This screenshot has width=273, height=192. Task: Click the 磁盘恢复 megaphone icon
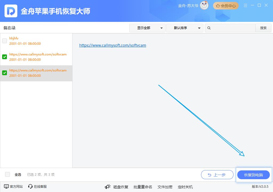(107, 187)
